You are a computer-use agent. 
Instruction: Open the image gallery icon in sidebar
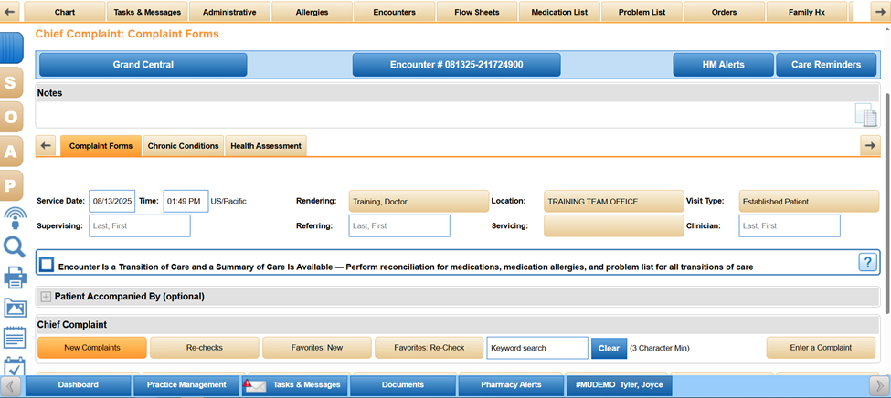click(14, 308)
